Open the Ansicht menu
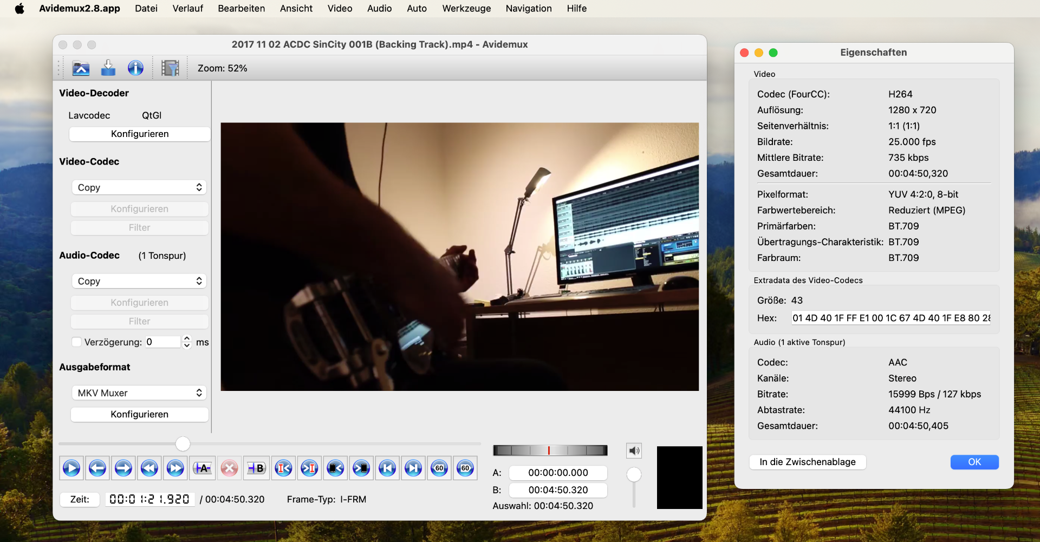This screenshot has width=1040, height=542. (296, 9)
